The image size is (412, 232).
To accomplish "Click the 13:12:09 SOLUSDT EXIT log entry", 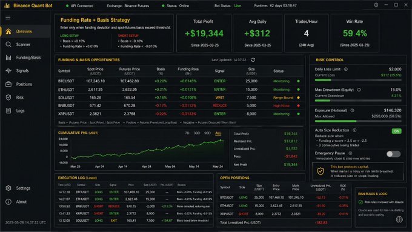I will click(135, 220).
